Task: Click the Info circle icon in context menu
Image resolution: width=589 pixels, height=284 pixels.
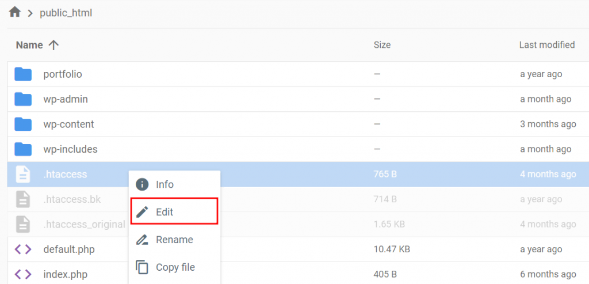Action: (142, 184)
